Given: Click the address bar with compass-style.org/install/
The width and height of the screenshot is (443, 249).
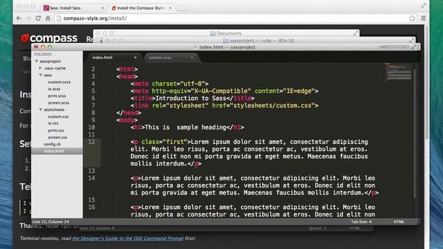Looking at the screenshot, I should [x=232, y=19].
